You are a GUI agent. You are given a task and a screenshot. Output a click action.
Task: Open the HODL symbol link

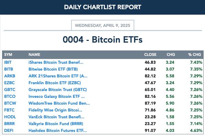coord(10,117)
